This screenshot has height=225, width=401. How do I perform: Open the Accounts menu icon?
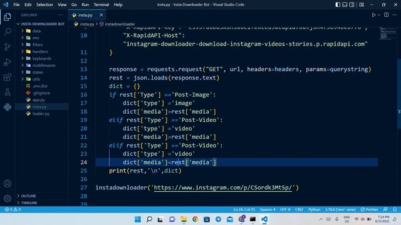pyautogui.click(x=8, y=183)
